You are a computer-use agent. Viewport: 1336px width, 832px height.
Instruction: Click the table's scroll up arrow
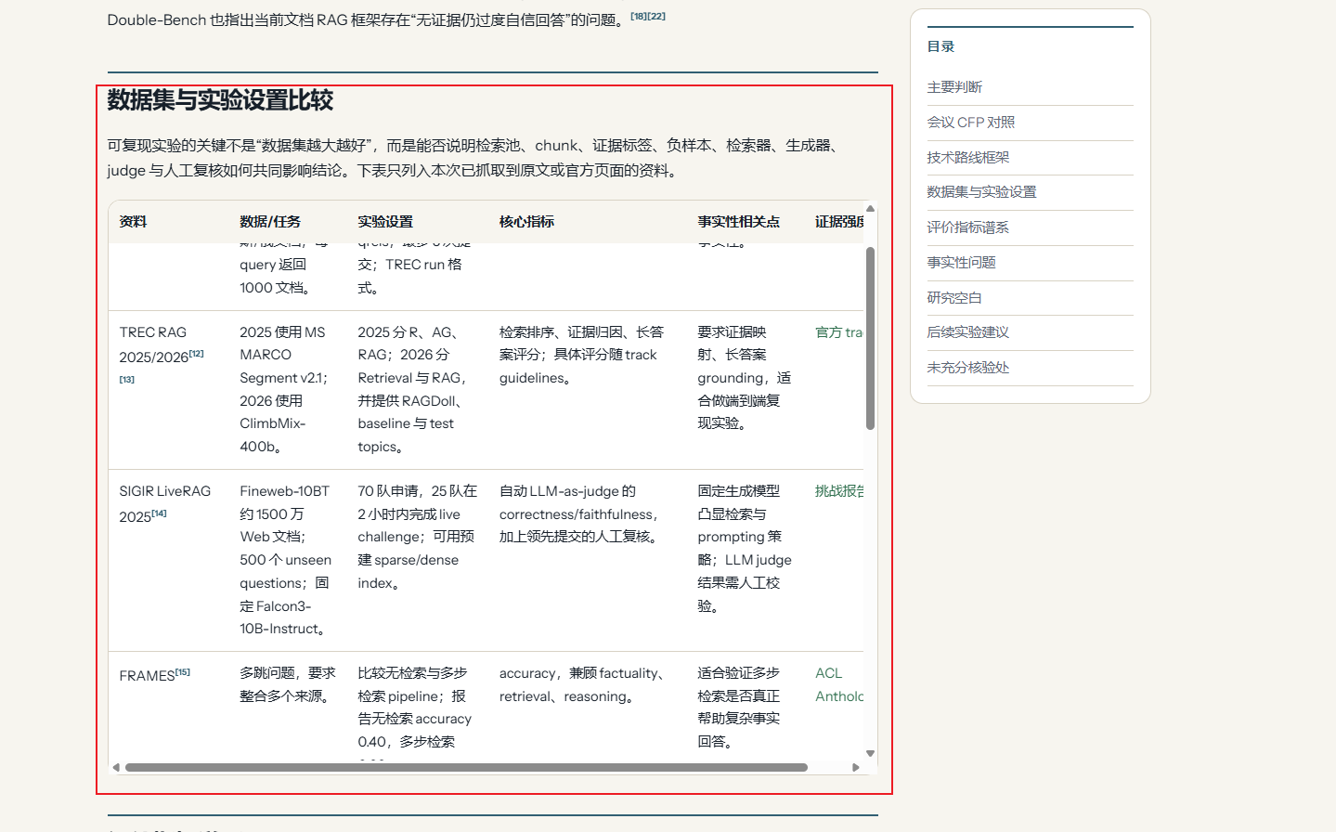tap(870, 209)
